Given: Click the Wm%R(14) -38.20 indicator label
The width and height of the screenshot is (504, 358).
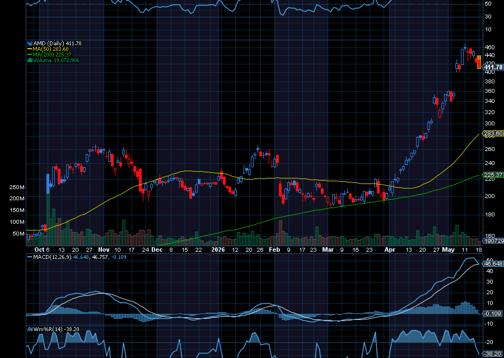Looking at the screenshot, I should 56,329.
